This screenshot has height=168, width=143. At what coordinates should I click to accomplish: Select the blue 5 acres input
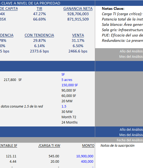(x=67, y=80)
